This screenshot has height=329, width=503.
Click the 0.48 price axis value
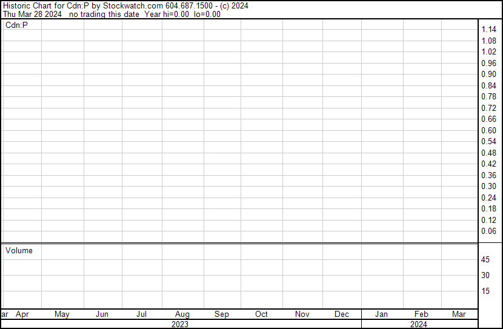[488, 153]
